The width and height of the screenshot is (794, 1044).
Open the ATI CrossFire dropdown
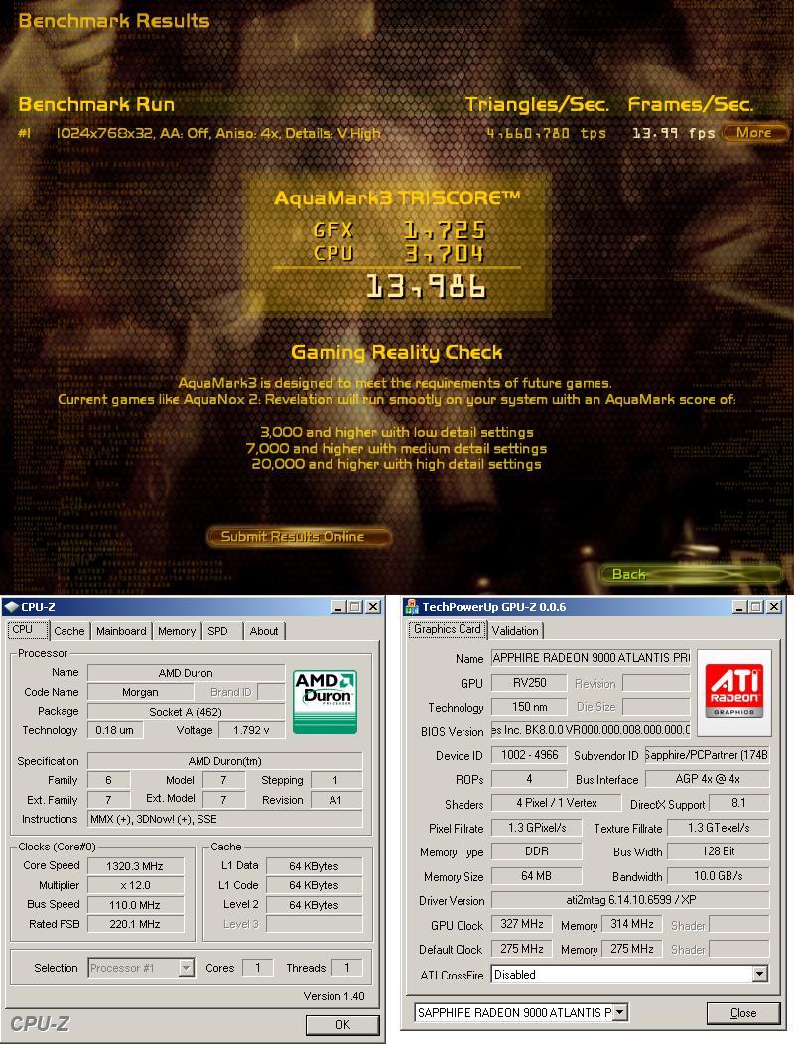760,975
